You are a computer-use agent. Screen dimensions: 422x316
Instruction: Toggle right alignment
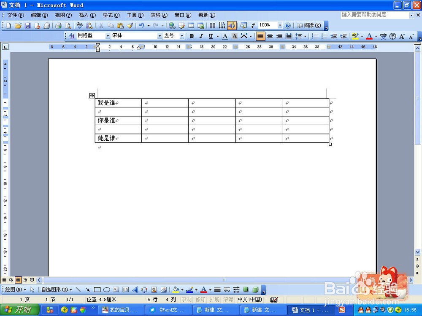tap(279, 36)
